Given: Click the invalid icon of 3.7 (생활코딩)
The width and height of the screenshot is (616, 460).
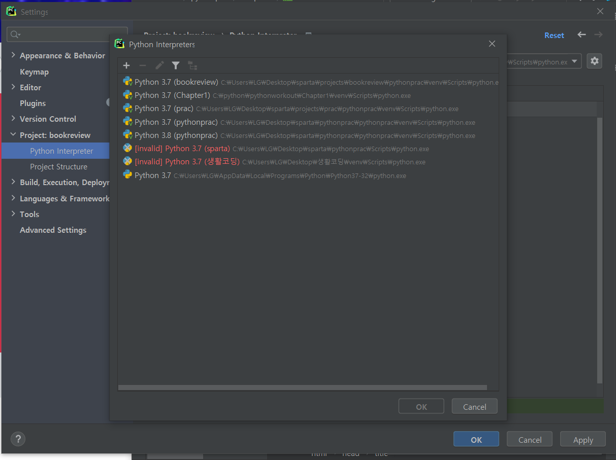Looking at the screenshot, I should tap(127, 161).
